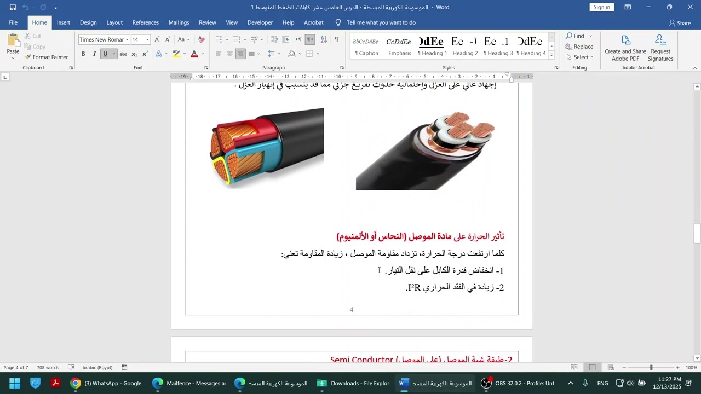Apply strikethrough formatting

pyautogui.click(x=123, y=54)
